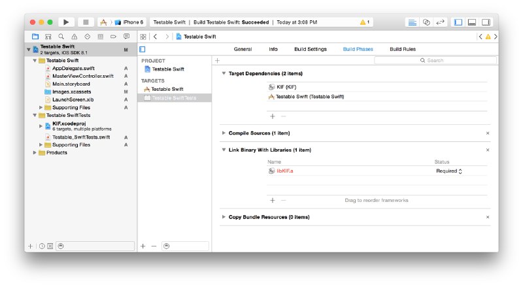Collapse Link Binary With Libraries section
This screenshot has height=287, width=523.
coord(224,150)
